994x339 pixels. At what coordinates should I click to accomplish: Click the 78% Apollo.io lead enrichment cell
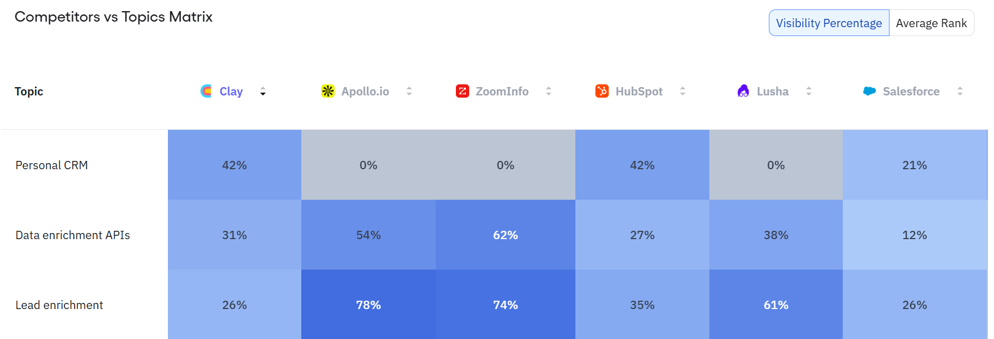click(x=369, y=305)
